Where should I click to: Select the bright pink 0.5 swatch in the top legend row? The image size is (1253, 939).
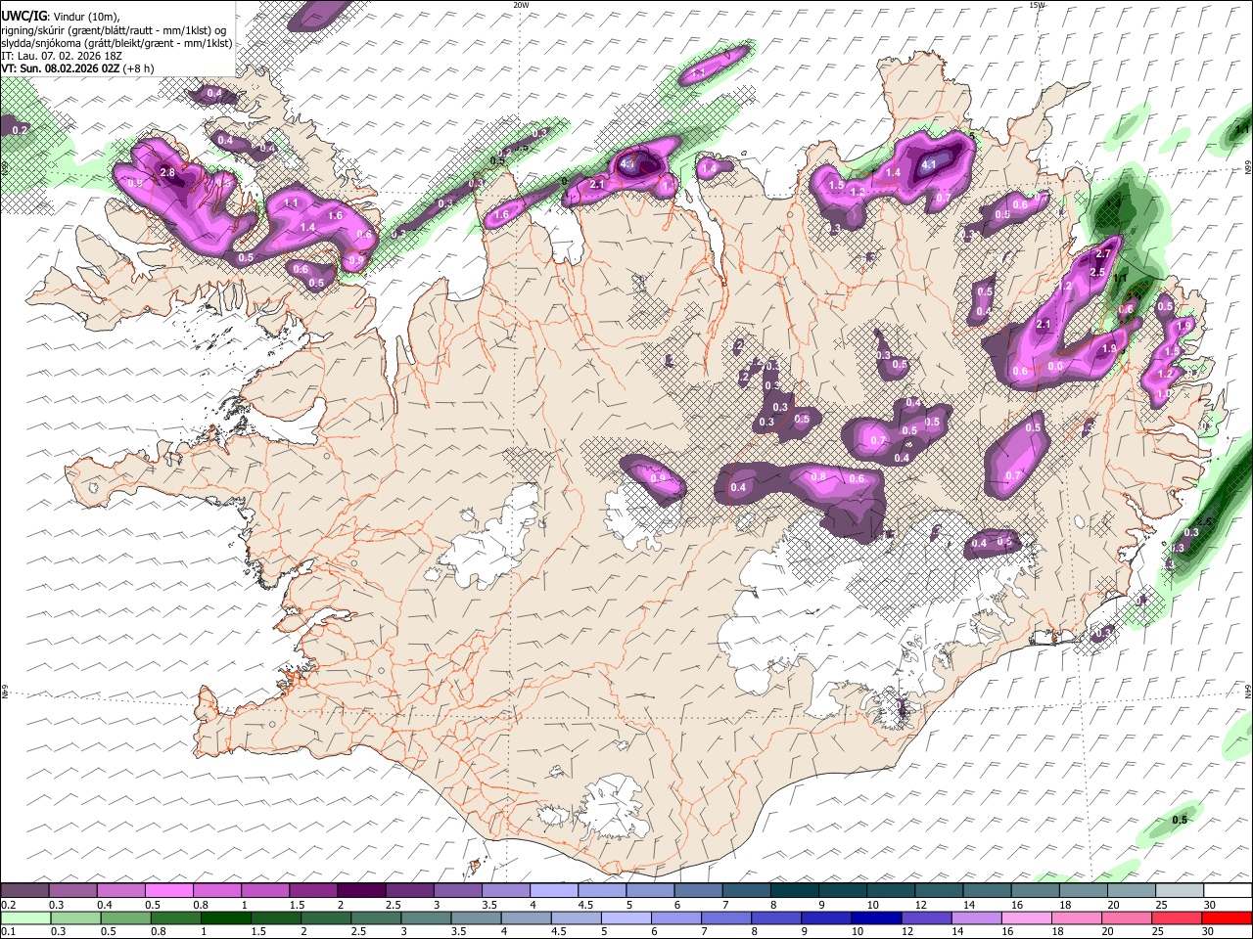tap(168, 891)
